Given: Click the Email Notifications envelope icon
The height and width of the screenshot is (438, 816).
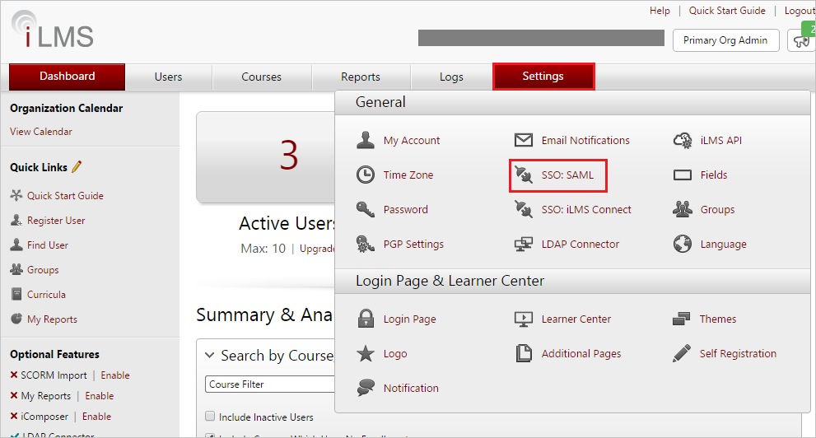Looking at the screenshot, I should coord(524,140).
